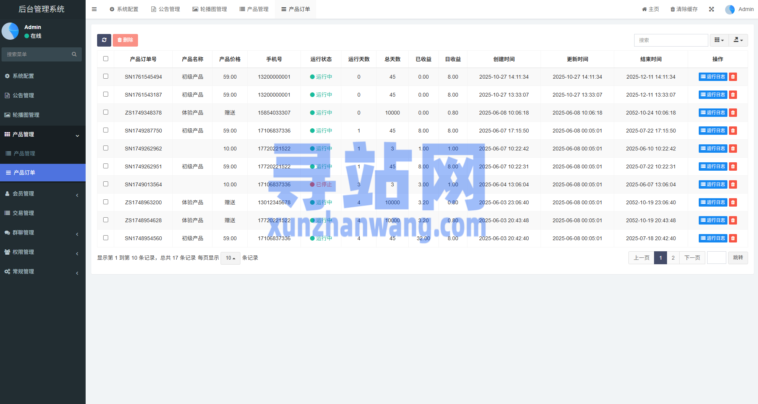Viewport: 758px width, 404px height.
Task: Click the red trash icon for order SN1748954560
Action: pos(733,238)
